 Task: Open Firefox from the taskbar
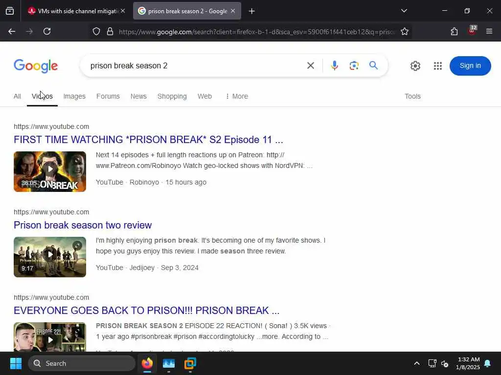[147, 363]
